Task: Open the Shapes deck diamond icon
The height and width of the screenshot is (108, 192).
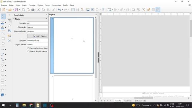Action: click(9, 26)
